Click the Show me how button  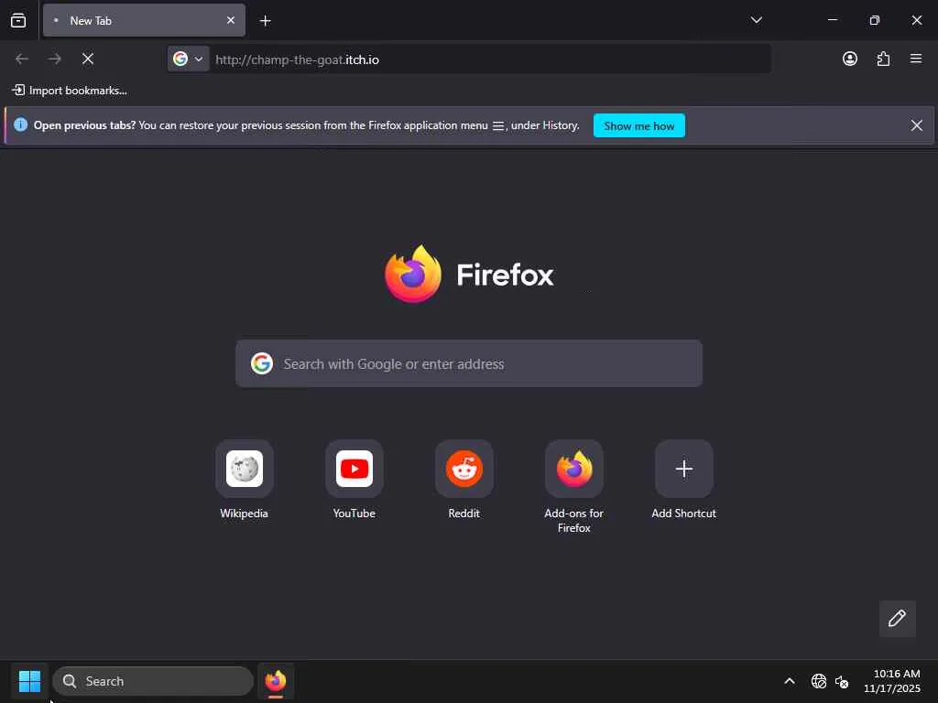point(638,125)
